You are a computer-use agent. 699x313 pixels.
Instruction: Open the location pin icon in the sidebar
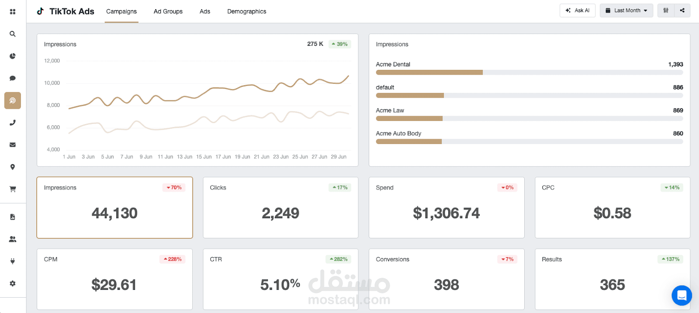(13, 167)
